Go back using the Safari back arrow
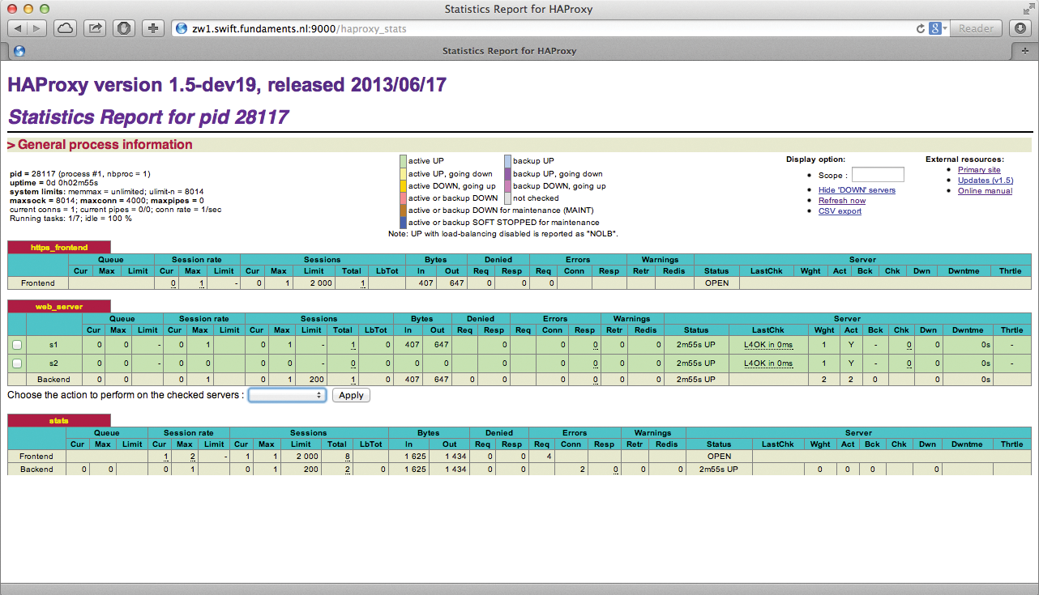The width and height of the screenshot is (1039, 595). pos(19,28)
